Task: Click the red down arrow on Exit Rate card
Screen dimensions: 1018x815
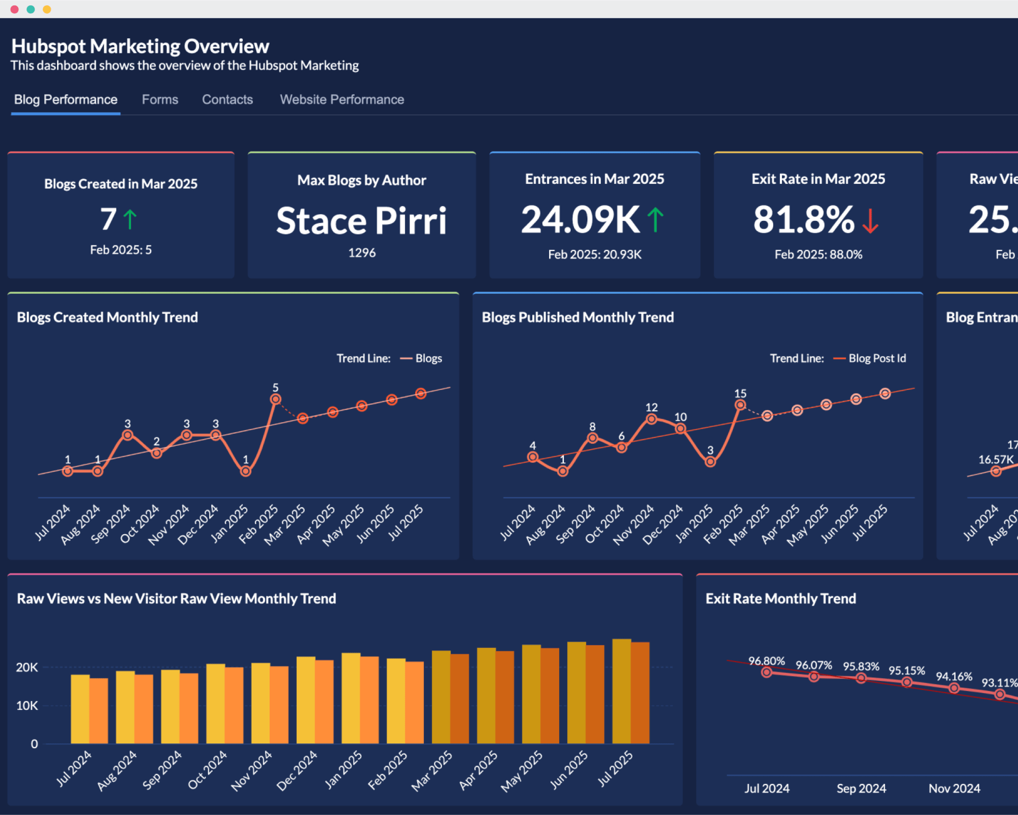Action: click(870, 221)
